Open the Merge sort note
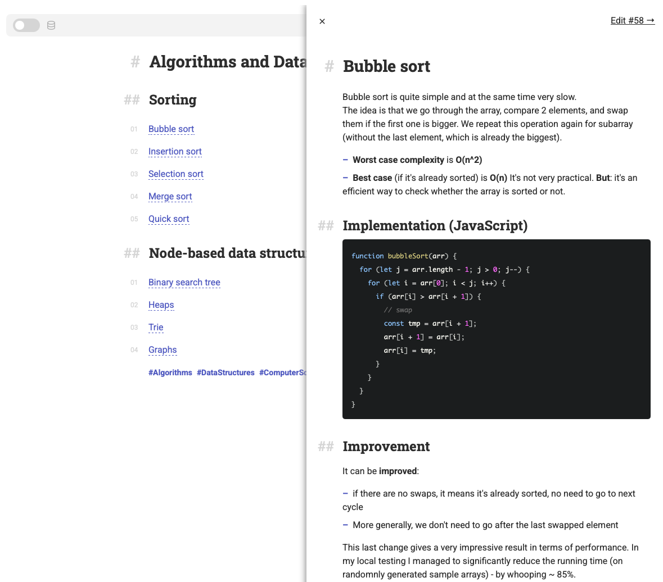This screenshot has width=663, height=582. (x=170, y=197)
